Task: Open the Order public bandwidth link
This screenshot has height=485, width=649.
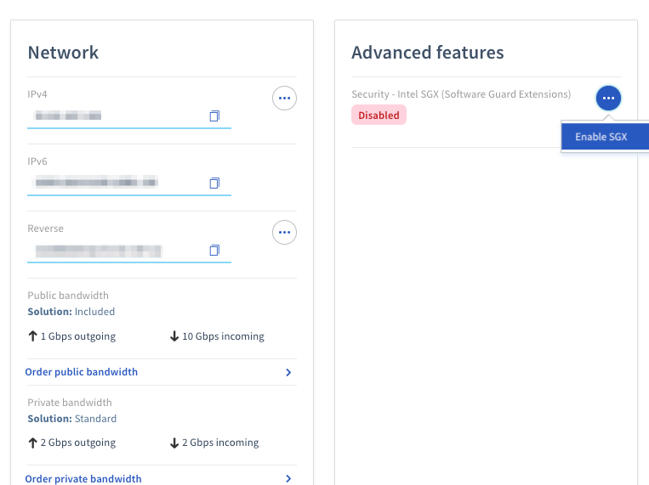Action: pos(82,372)
